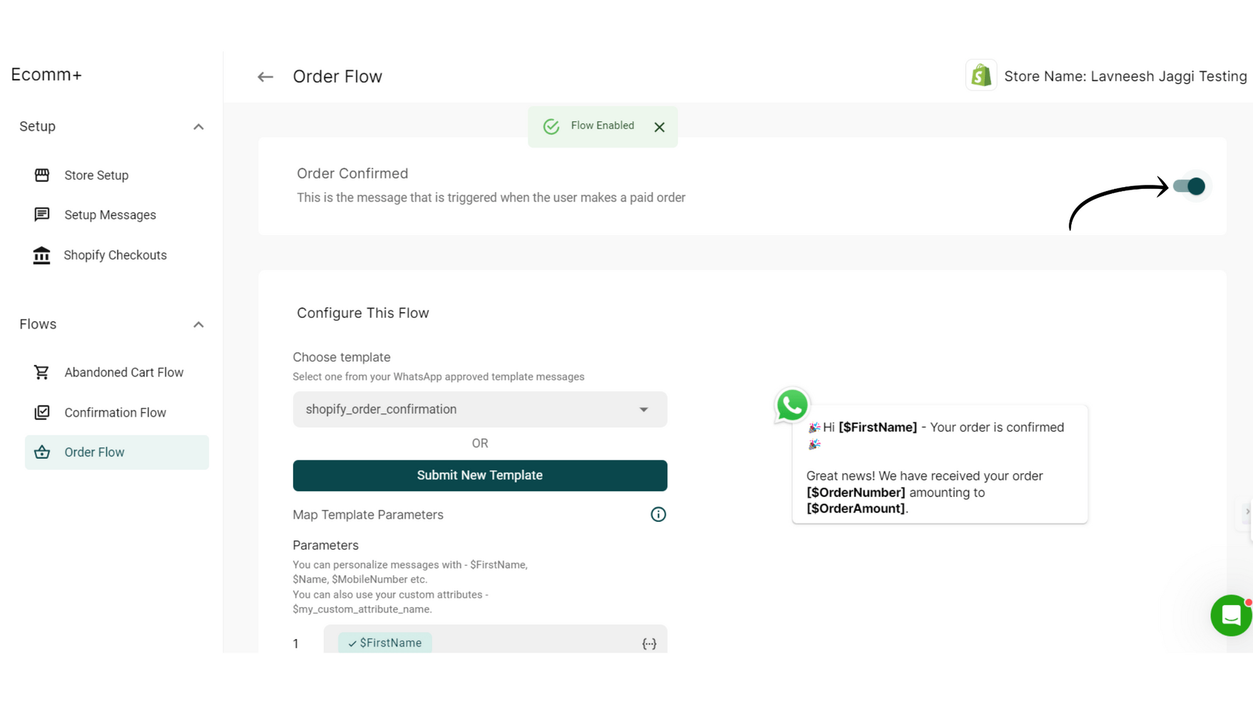The width and height of the screenshot is (1253, 704).
Task: Click the checkmark on the $FirstName parameter chip
Action: 351,643
